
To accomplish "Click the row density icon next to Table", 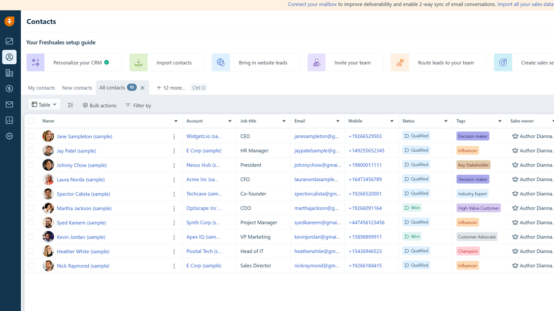I will [x=71, y=105].
